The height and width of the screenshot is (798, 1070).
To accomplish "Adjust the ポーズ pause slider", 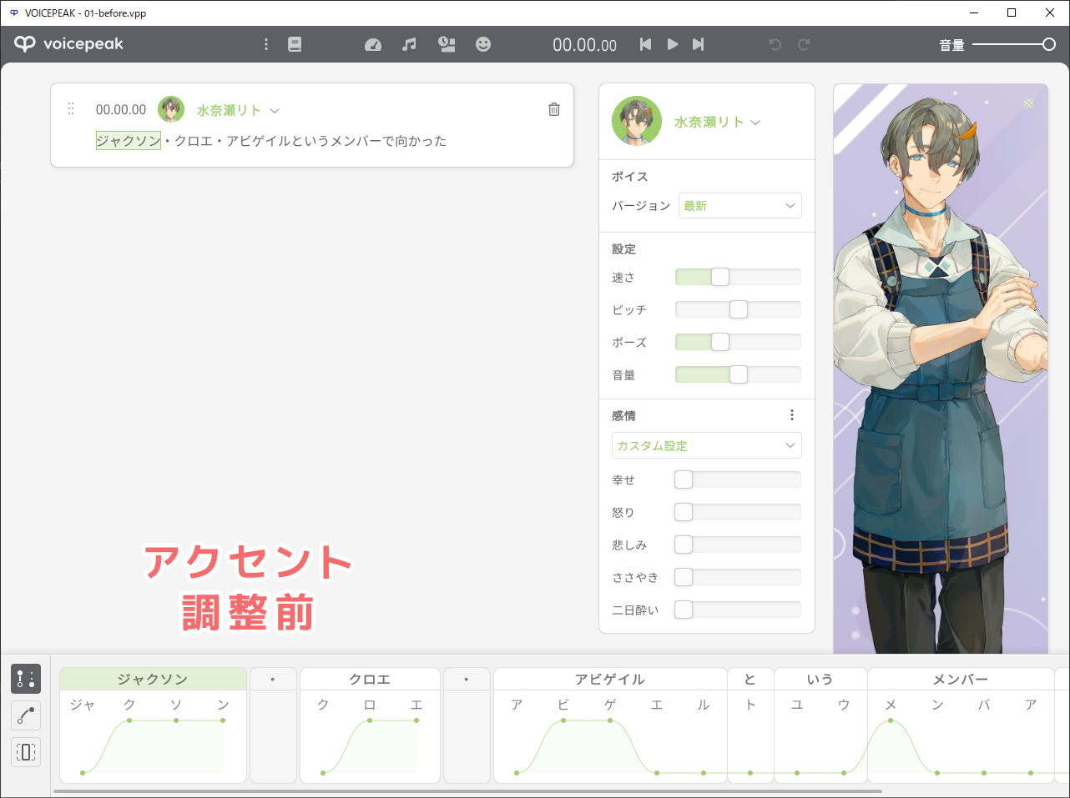I will 738,342.
